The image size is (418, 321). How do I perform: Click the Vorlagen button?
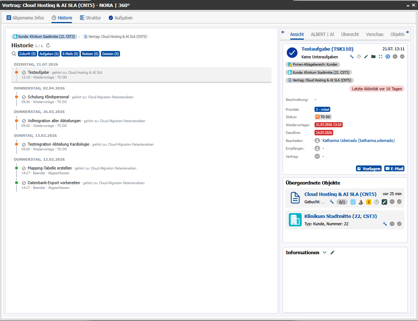[x=369, y=169]
